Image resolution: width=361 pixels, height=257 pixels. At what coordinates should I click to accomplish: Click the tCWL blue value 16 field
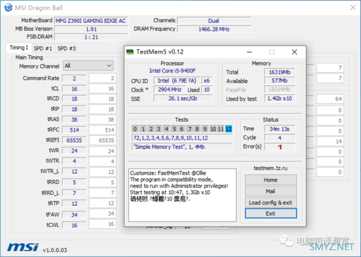pyautogui.click(x=74, y=225)
